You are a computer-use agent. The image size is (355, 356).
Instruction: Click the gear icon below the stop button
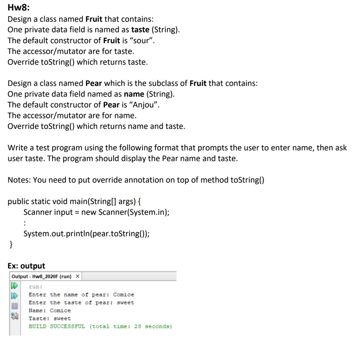[14, 316]
